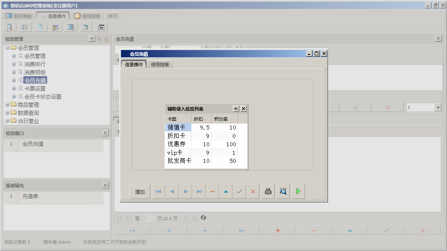Click the 积分率 column header
447x251 pixels.
click(225, 119)
